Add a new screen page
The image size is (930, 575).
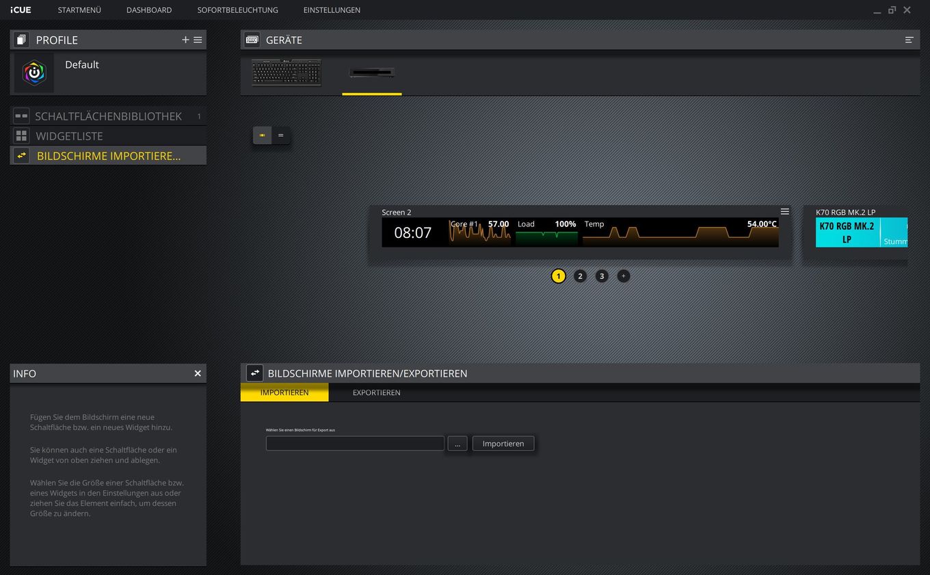point(623,276)
